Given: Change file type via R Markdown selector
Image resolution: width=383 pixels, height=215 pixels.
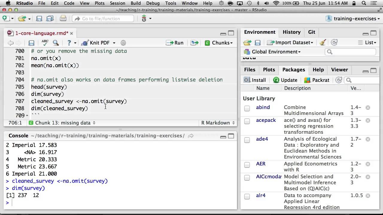Looking at the screenshot, I should pos(218,123).
